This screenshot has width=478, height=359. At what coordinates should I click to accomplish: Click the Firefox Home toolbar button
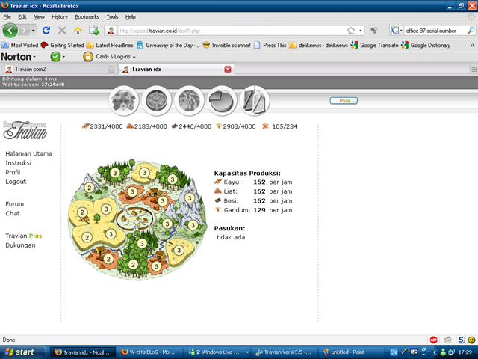[78, 31]
